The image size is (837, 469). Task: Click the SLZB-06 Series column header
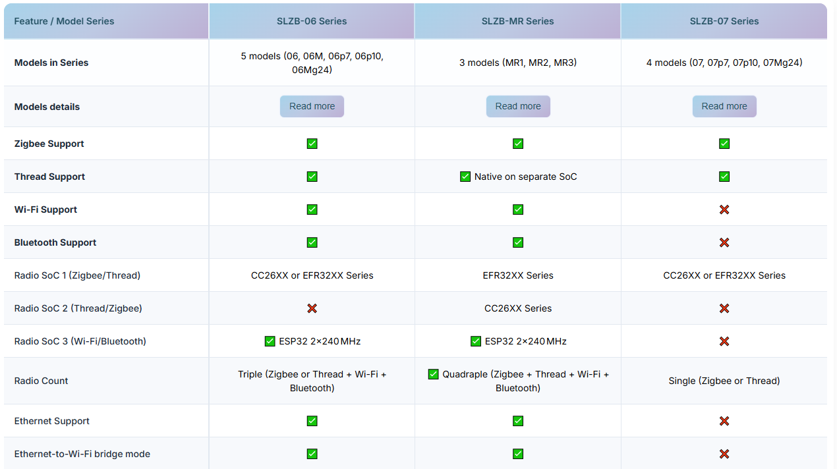click(312, 21)
